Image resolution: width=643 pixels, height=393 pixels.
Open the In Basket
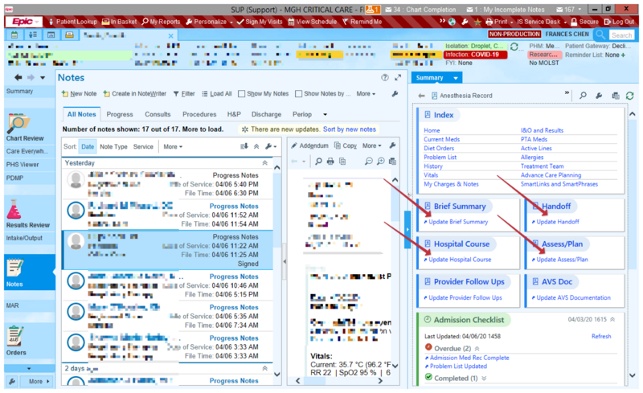point(119,22)
